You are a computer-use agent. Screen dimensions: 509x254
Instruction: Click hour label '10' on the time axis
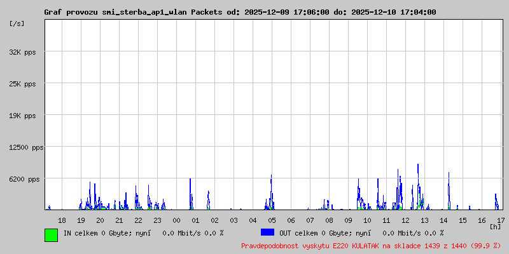(368, 220)
